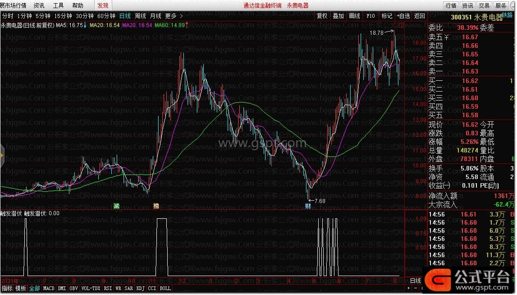Click the 服务 service button
The height and width of the screenshot is (295, 517).
[x=501, y=5]
